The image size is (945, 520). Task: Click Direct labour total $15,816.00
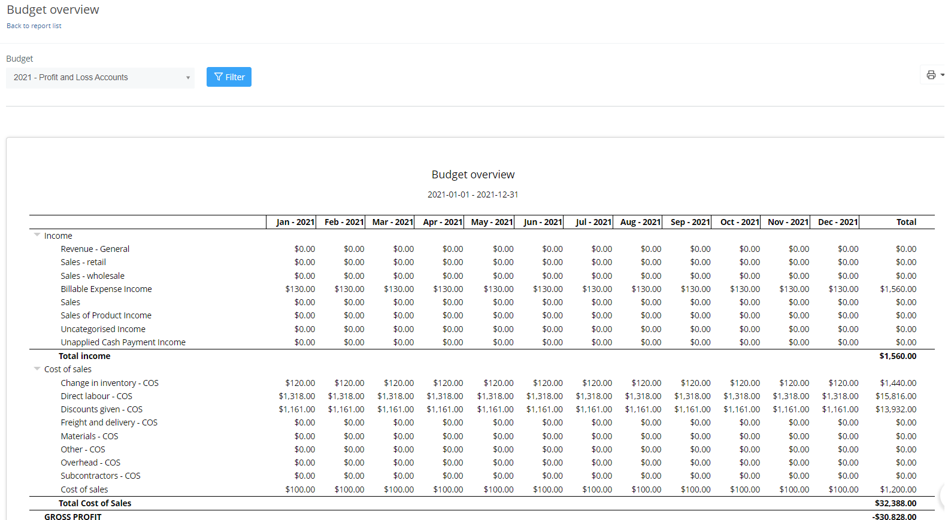(896, 396)
